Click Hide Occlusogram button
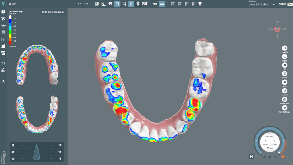Screen dimensions: 293x165 point(53,12)
